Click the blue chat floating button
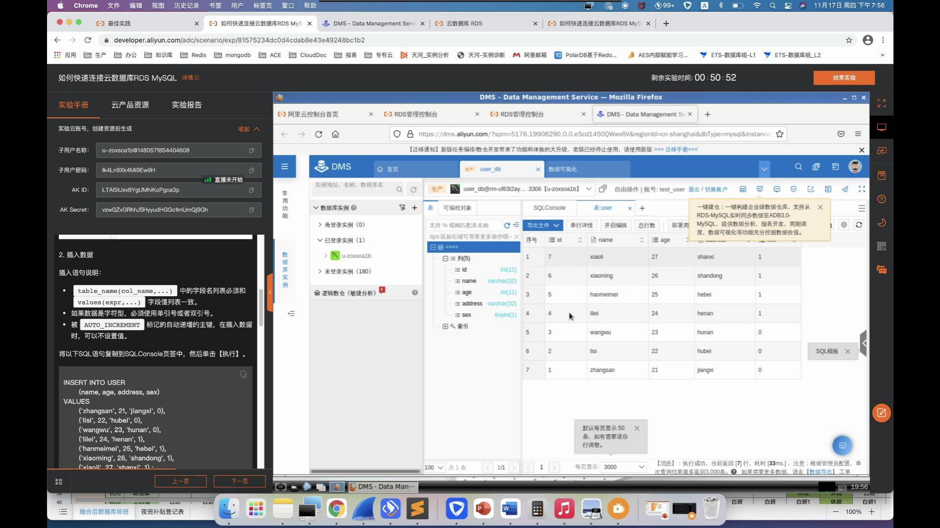Image resolution: width=940 pixels, height=528 pixels. point(843,445)
